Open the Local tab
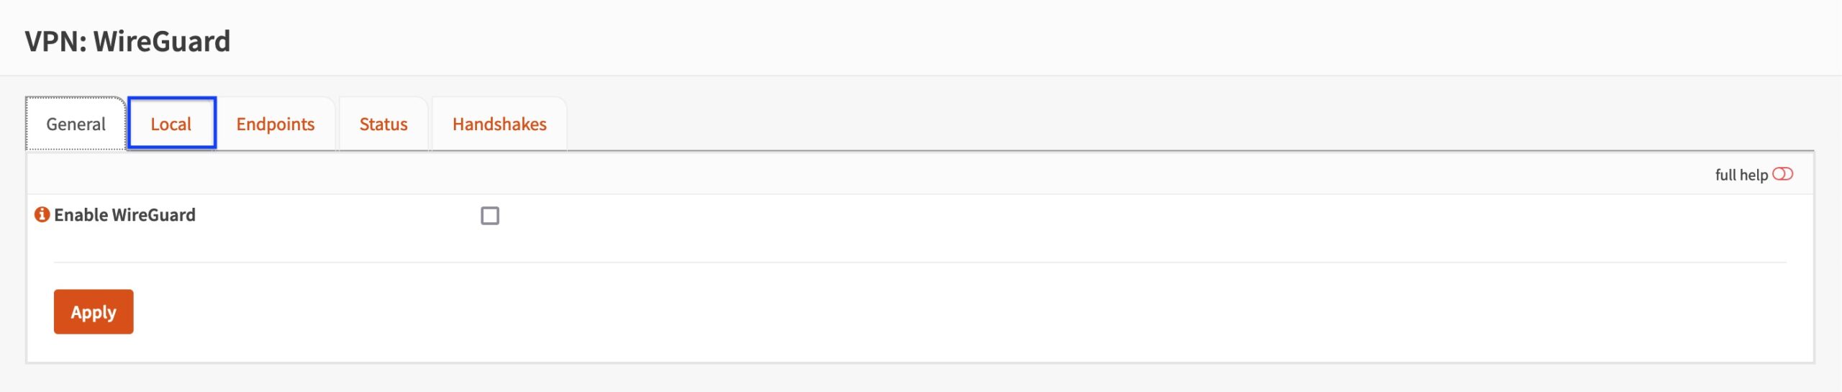Viewport: 1842px width, 392px height. click(171, 124)
